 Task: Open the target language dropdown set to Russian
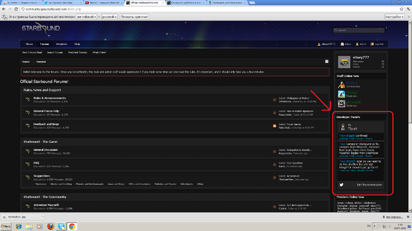point(109,17)
